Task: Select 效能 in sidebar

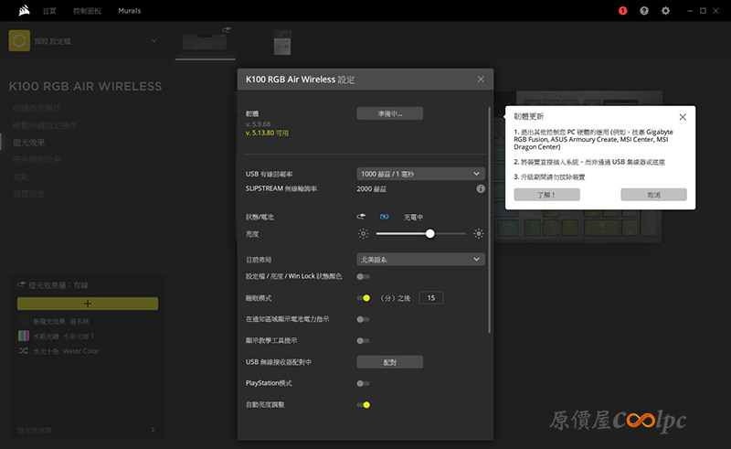Action: [x=21, y=176]
